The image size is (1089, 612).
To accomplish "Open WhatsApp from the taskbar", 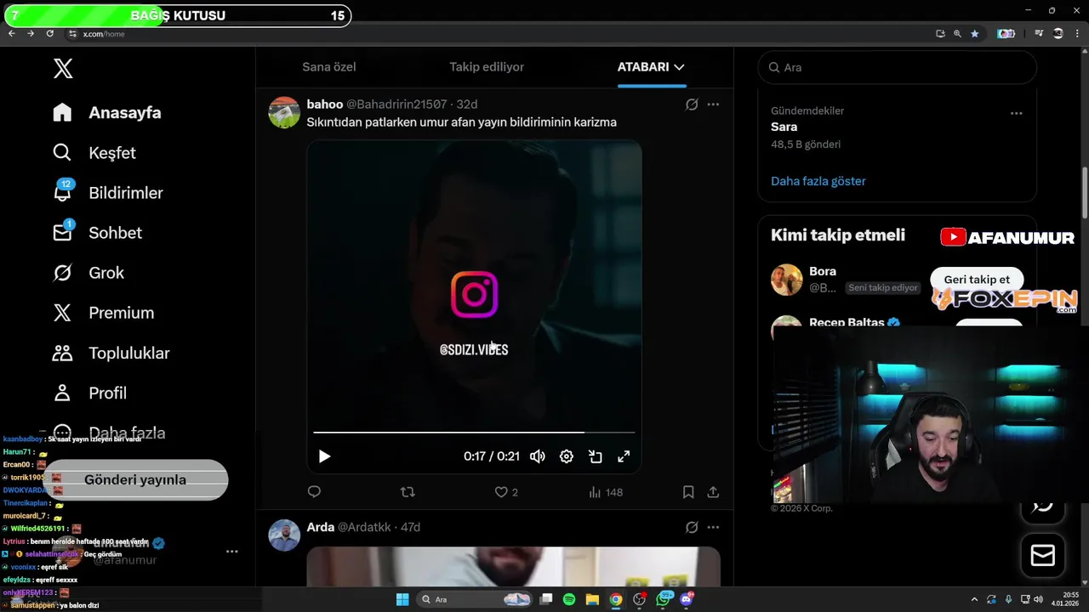I will pos(663,599).
